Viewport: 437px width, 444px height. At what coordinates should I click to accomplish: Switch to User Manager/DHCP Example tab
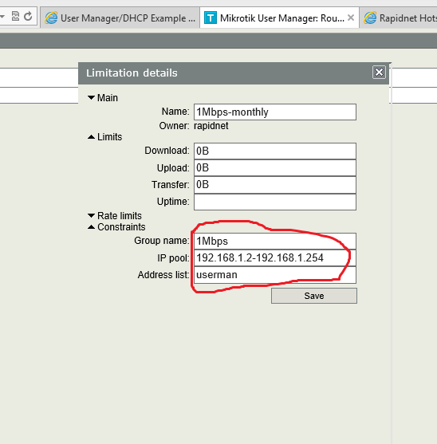(x=120, y=18)
